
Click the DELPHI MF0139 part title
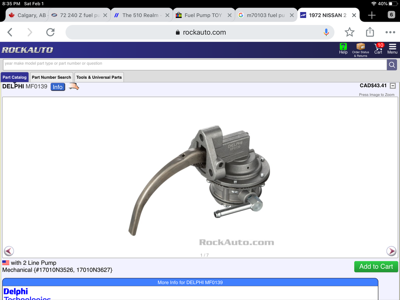[25, 86]
